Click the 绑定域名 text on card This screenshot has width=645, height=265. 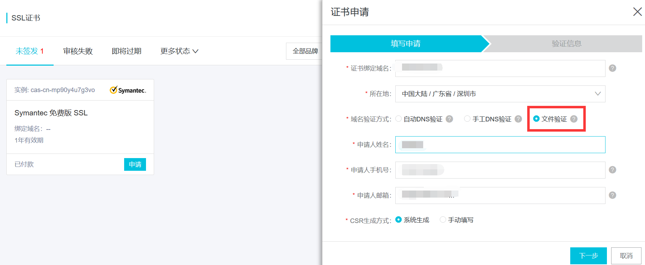coord(29,129)
